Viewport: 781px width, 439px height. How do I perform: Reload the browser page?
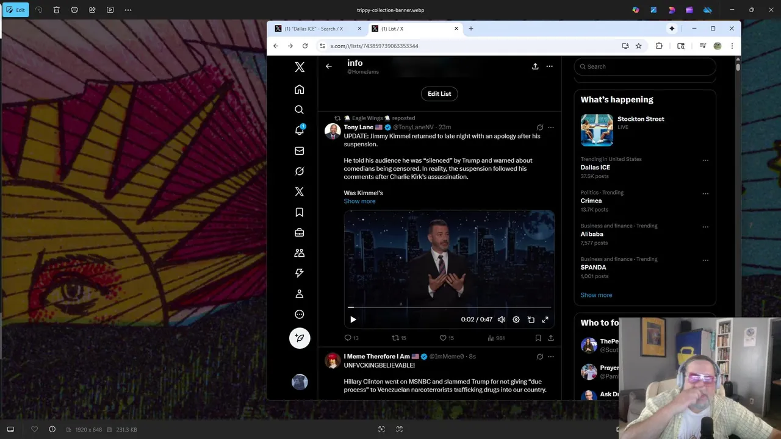305,46
